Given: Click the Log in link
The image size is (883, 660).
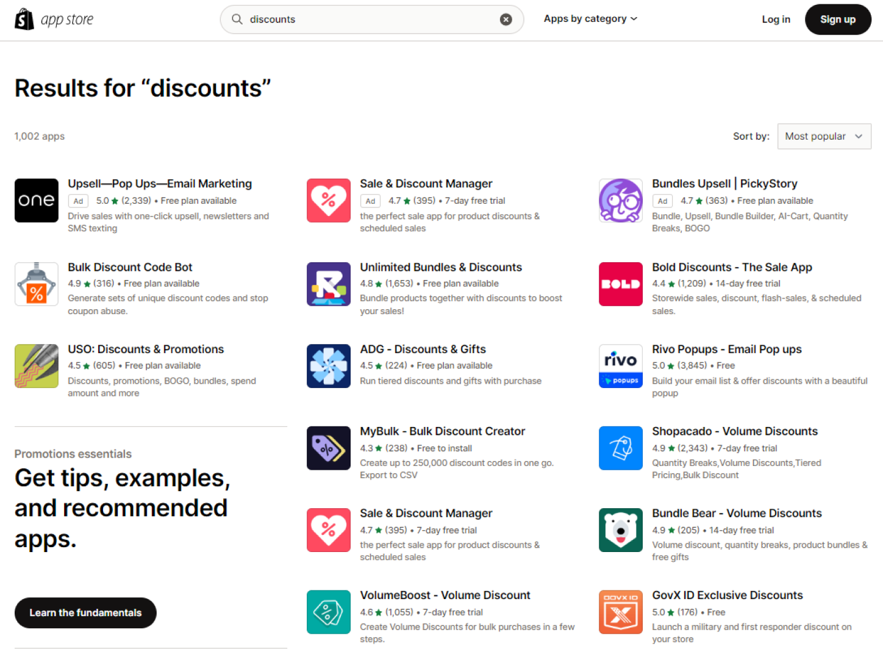Looking at the screenshot, I should tap(776, 20).
